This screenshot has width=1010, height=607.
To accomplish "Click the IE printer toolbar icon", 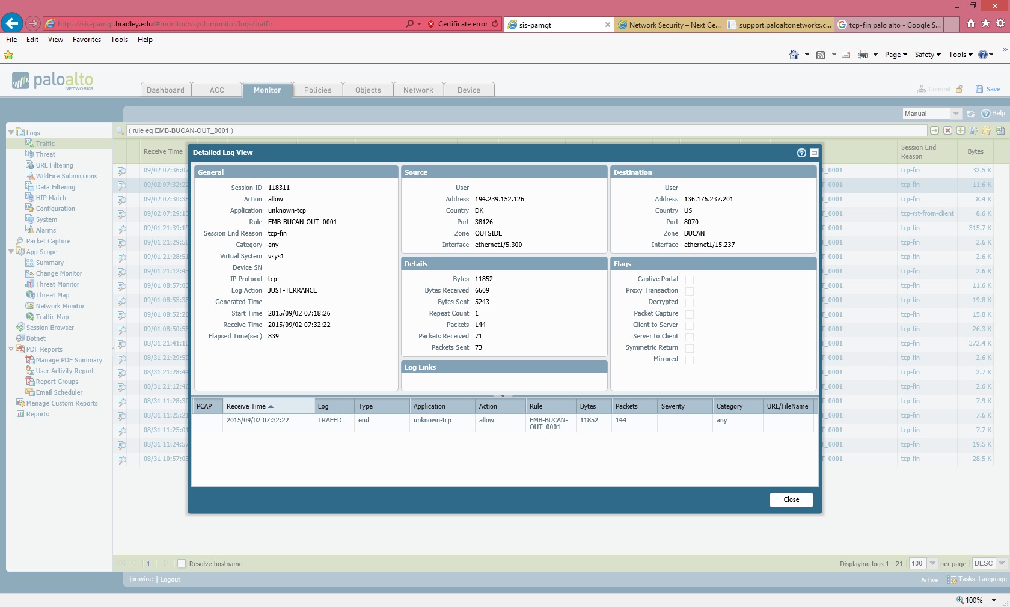I will pos(863,55).
